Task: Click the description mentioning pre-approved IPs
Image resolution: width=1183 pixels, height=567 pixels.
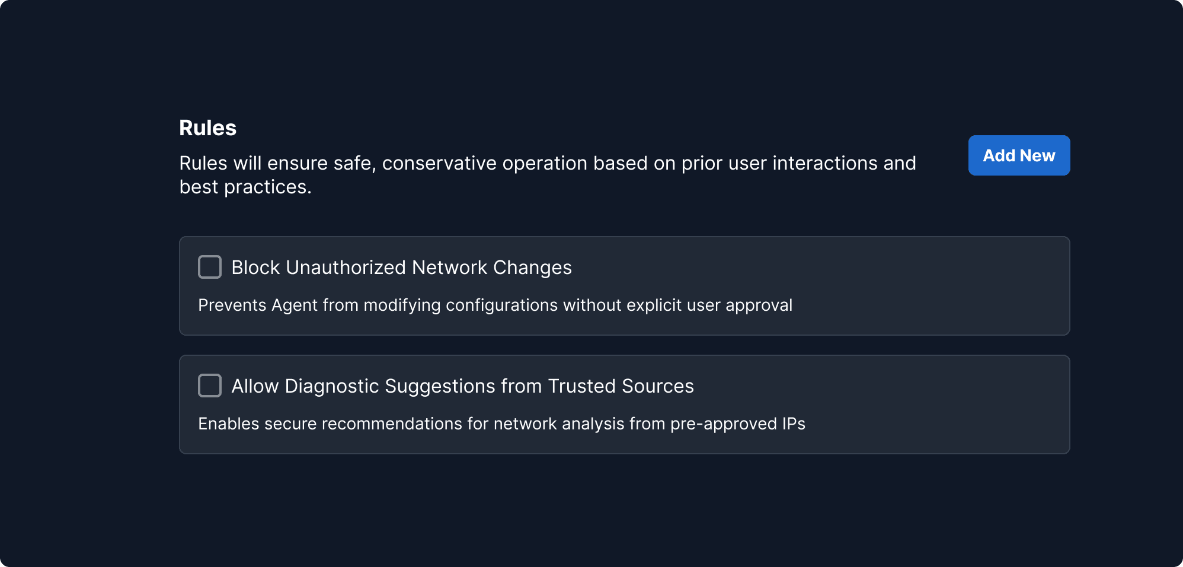Action: pyautogui.click(x=501, y=423)
